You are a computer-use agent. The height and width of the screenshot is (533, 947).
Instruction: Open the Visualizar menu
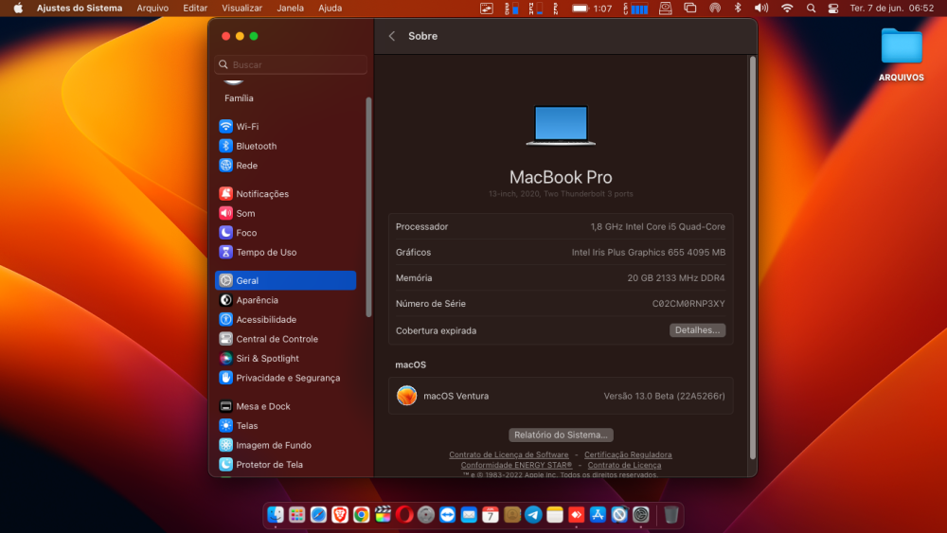click(241, 8)
